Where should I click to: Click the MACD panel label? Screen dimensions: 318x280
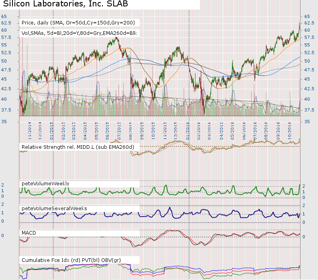coord(29,233)
